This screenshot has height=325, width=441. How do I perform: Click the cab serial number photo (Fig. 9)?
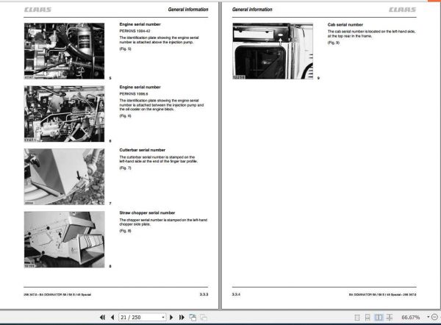[273, 51]
